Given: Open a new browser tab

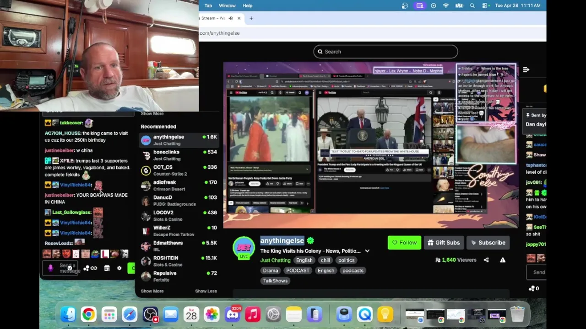Looking at the screenshot, I should point(251,18).
